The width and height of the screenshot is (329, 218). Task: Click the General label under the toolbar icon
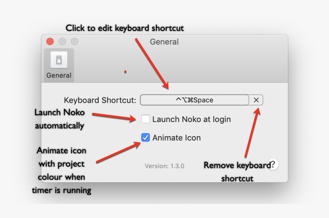[x=59, y=75]
